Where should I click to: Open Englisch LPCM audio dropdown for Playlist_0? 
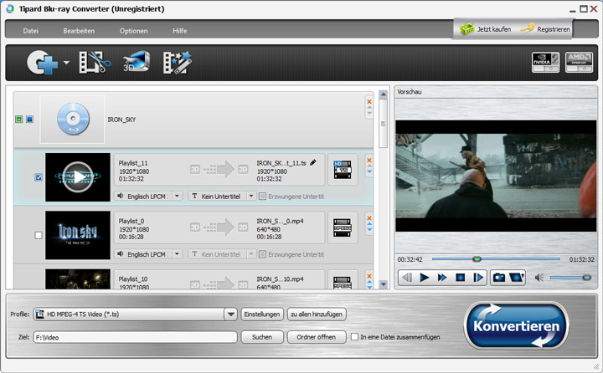(x=177, y=254)
